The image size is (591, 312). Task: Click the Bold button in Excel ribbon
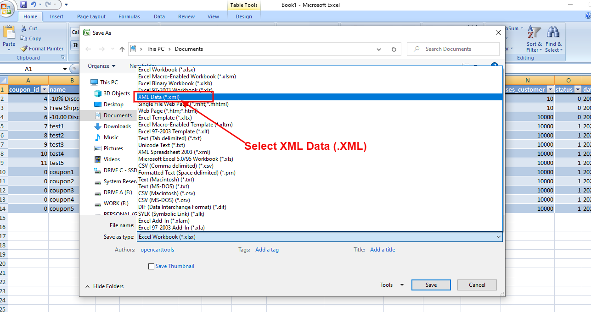point(75,45)
